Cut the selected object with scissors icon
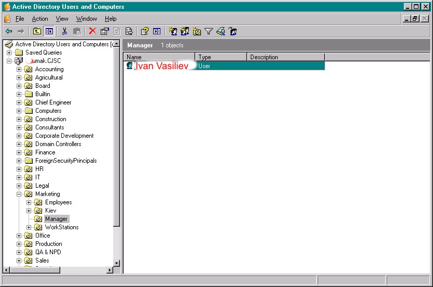433x287 pixels. tap(64, 31)
